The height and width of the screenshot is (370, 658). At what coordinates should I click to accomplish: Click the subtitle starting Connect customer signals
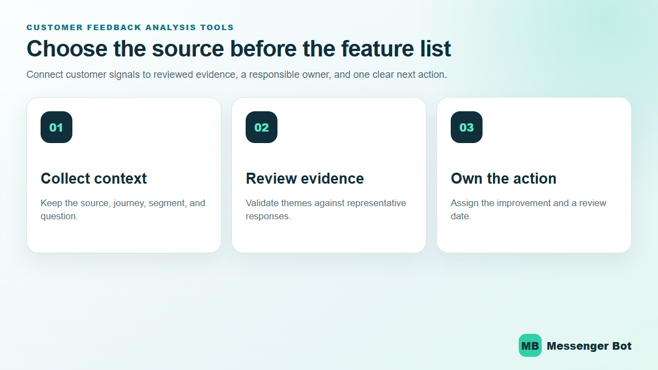[x=237, y=74]
